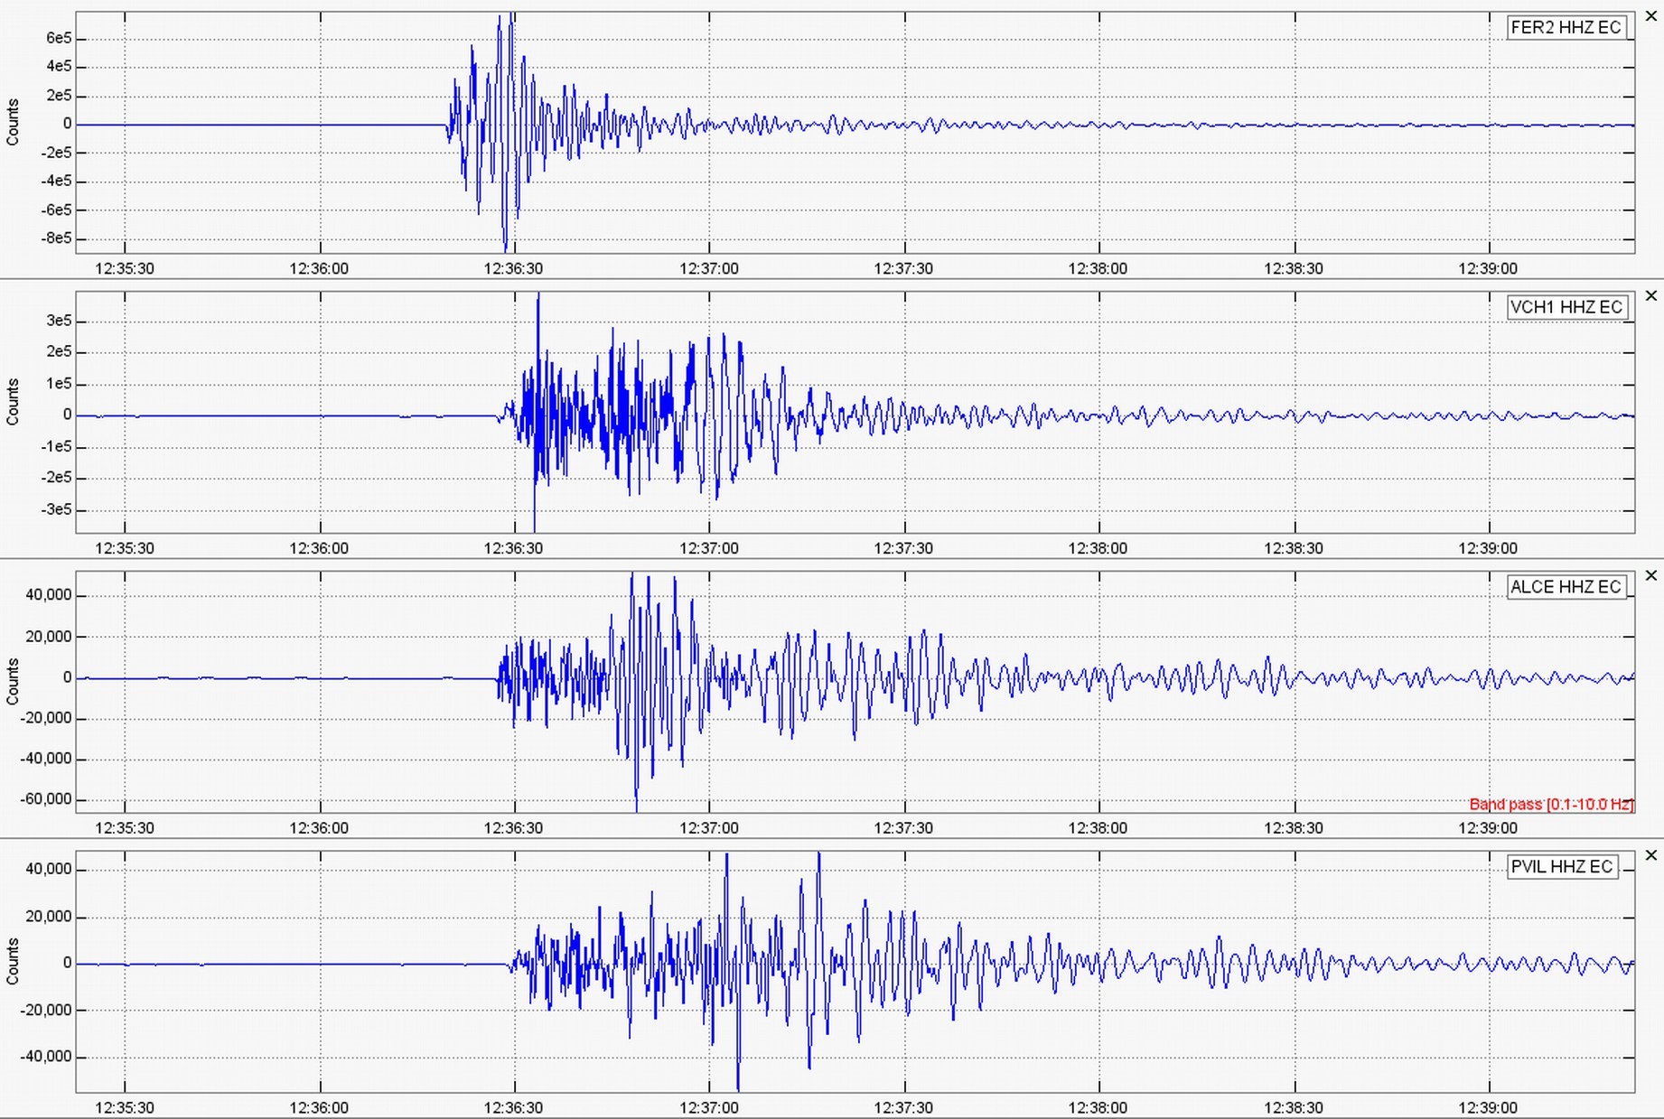The image size is (1664, 1119).
Task: Close the VCH1 HHZ EC trace panel
Action: (x=1651, y=295)
